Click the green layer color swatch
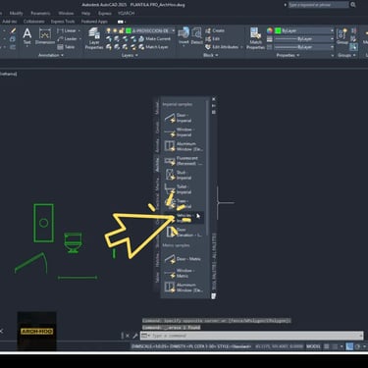This screenshot has width=368, height=368. pos(129,30)
